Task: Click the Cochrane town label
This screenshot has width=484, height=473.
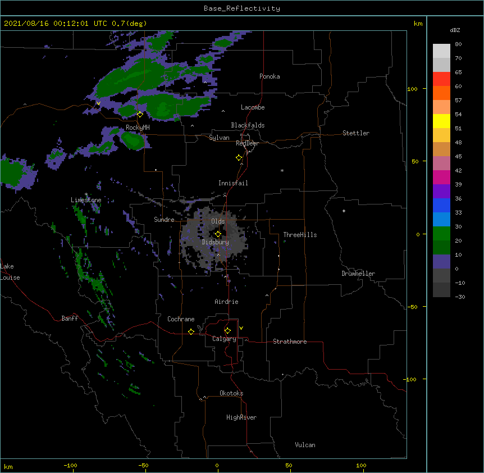Action: tap(181, 319)
